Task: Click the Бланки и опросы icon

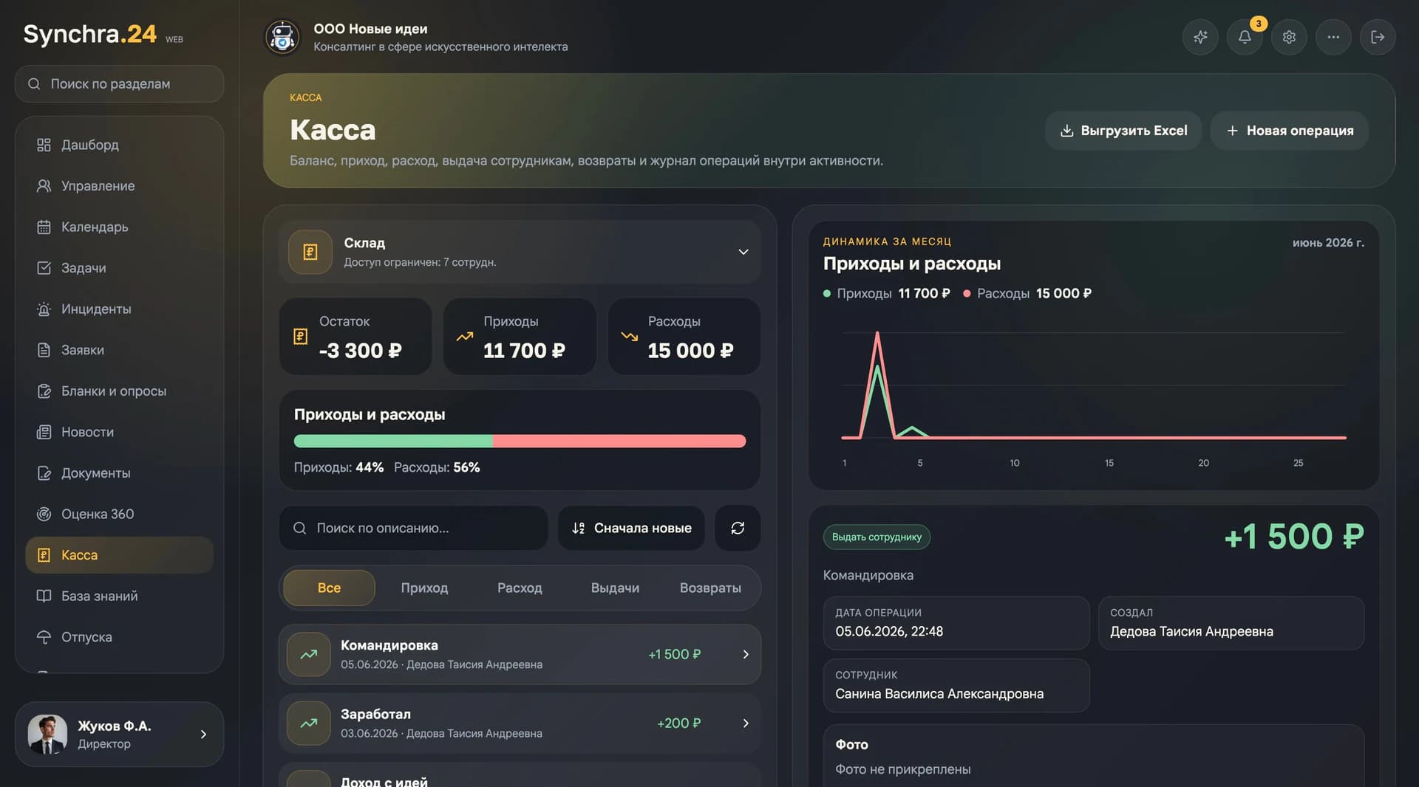Action: 44,391
